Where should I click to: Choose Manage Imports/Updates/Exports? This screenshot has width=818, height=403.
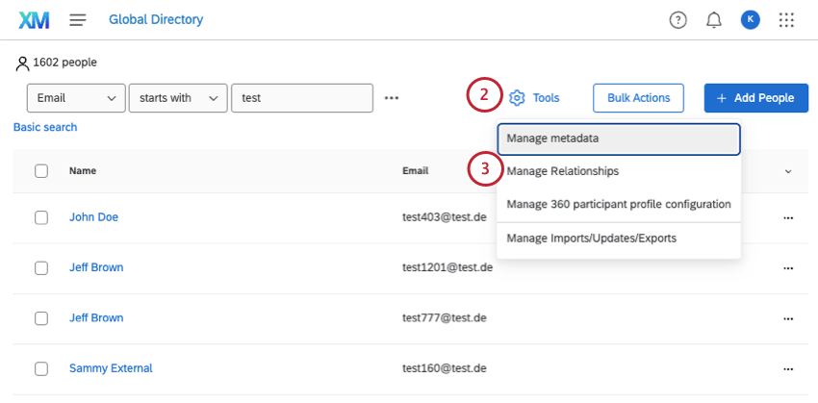pos(592,239)
